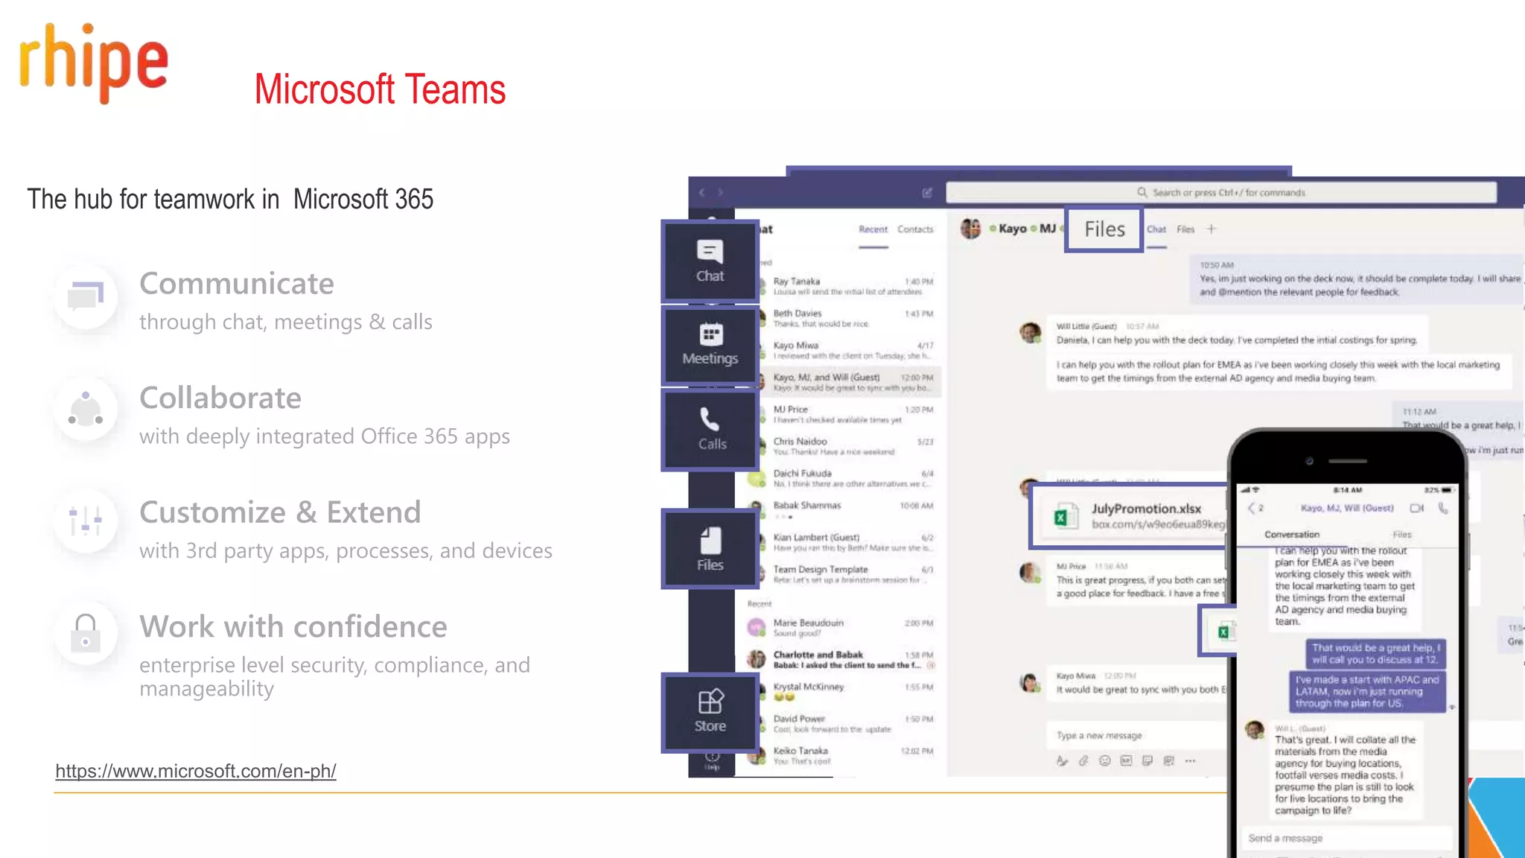Click the Communicate chat bubbles icon
Viewport: 1525px width, 858px height.
[86, 296]
